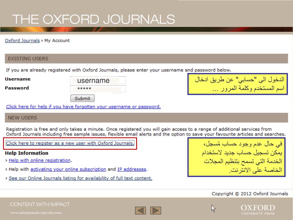Click the My Account breadcrumb text
Viewport: 293px width, 220px height.
coord(57,41)
